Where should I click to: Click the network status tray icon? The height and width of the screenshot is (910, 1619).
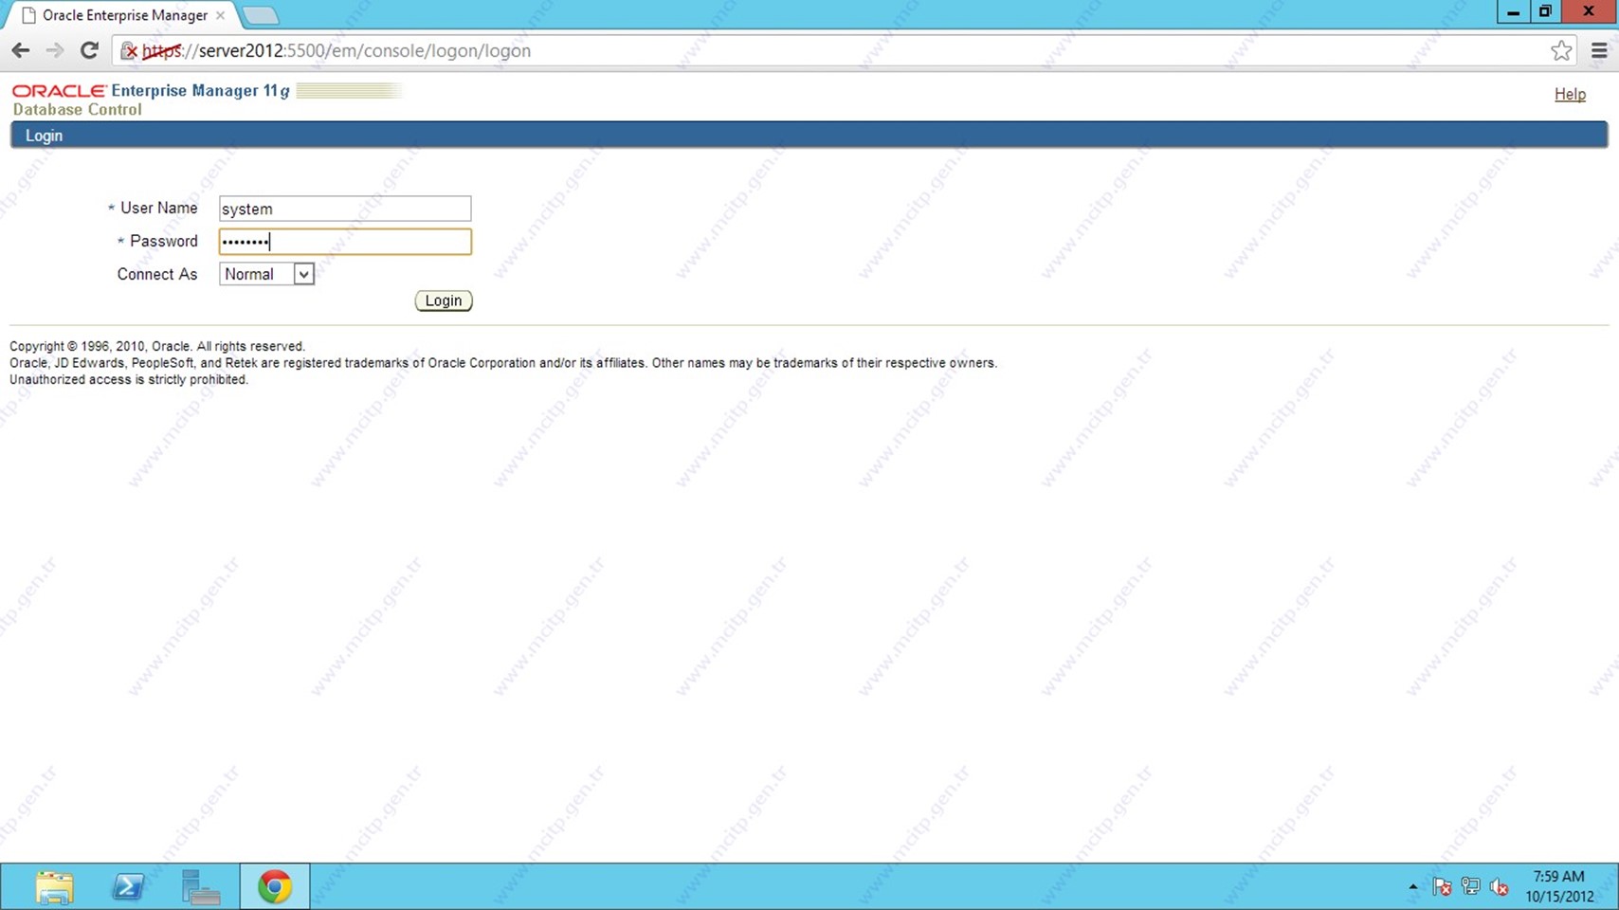pos(1470,887)
